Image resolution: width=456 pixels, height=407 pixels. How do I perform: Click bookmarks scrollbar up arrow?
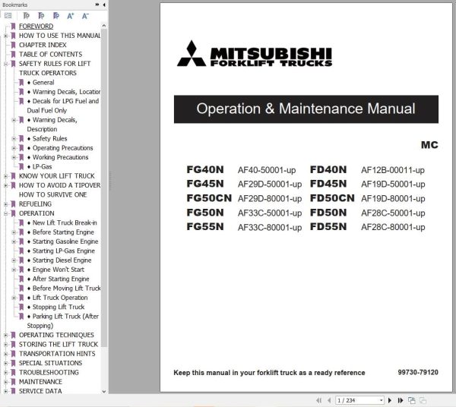point(104,26)
